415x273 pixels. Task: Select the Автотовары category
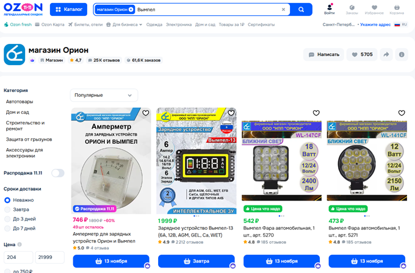(20, 102)
